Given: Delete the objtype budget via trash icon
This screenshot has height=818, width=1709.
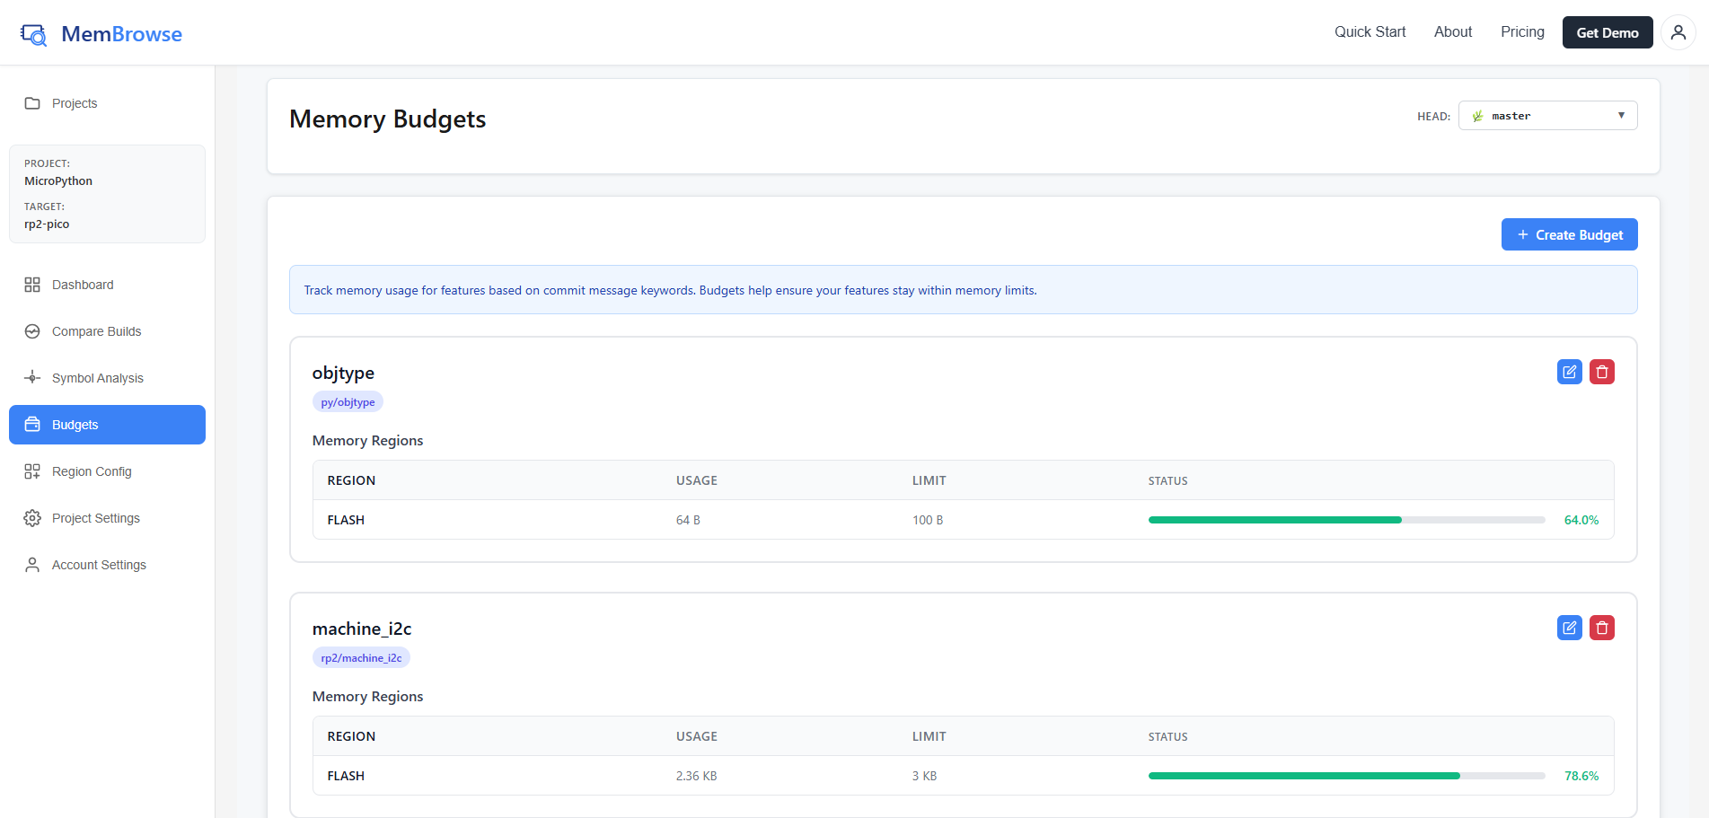Looking at the screenshot, I should tap(1601, 371).
